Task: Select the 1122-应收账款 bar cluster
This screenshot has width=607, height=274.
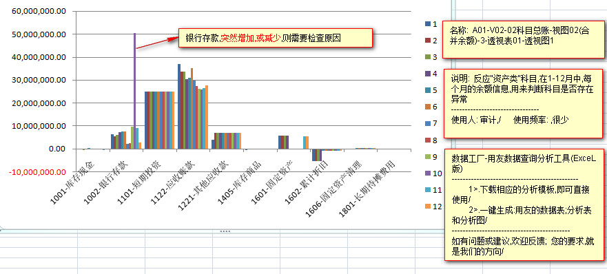Action: [x=193, y=107]
